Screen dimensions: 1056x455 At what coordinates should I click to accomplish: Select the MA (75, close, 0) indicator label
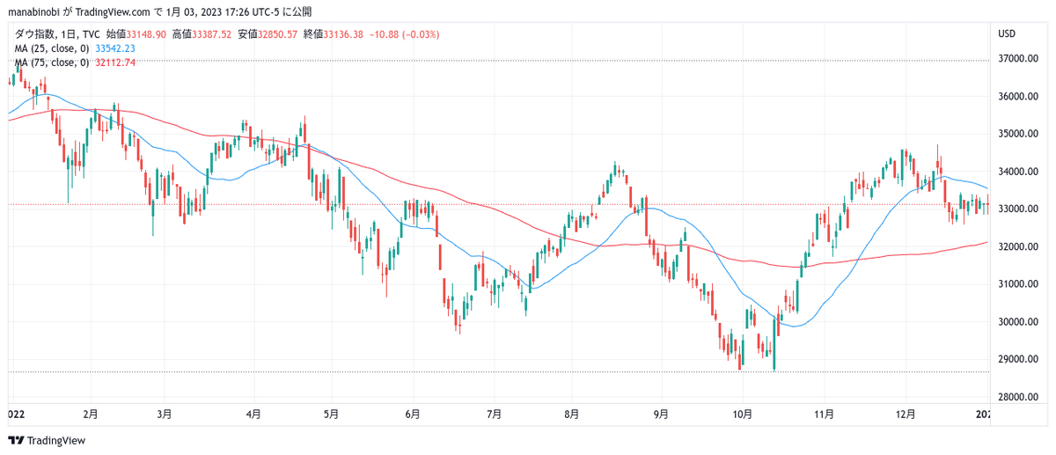coord(52,62)
